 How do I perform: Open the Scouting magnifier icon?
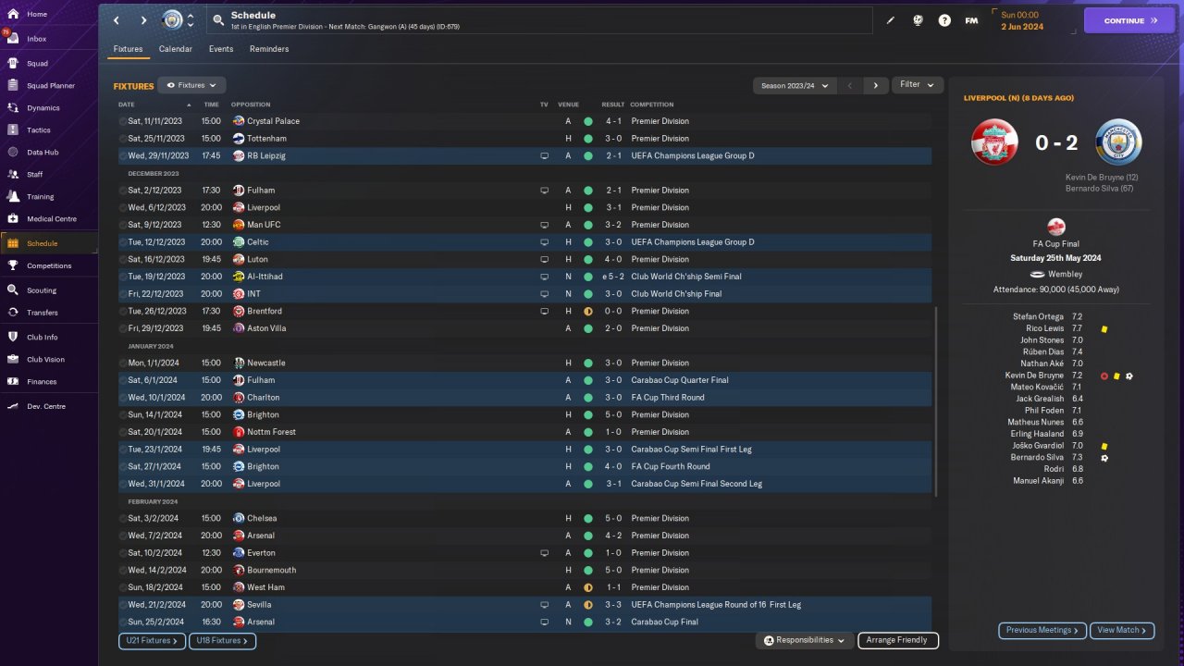13,290
